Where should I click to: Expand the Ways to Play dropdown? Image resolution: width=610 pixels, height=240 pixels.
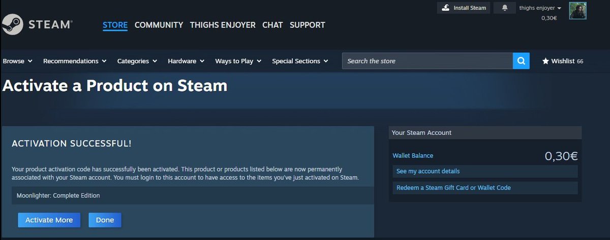coord(238,61)
